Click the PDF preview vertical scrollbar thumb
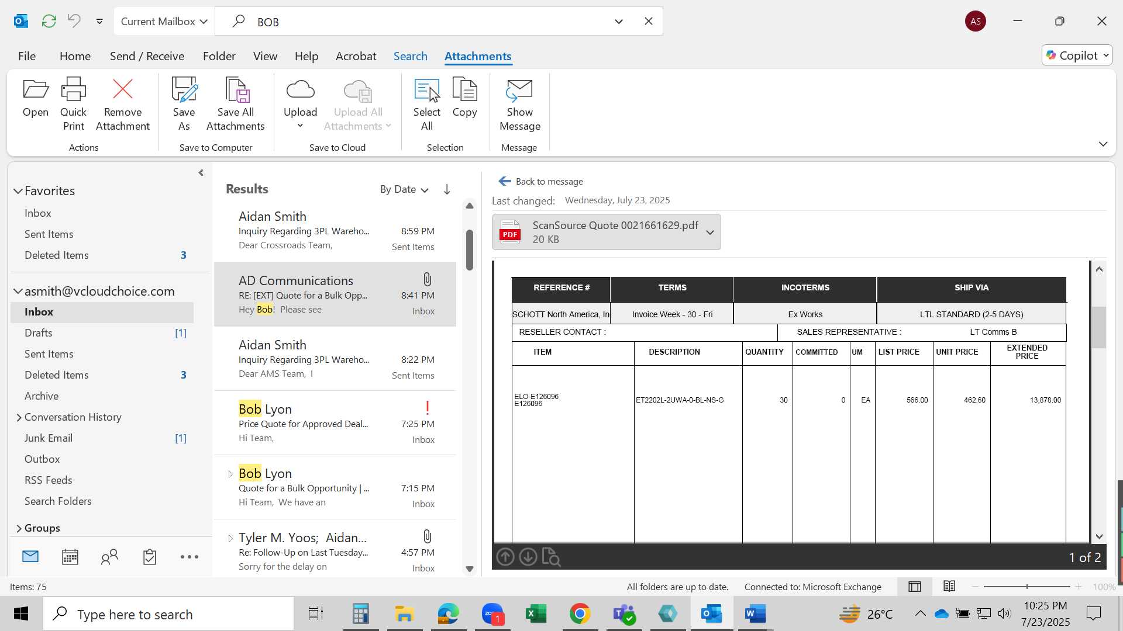The image size is (1123, 631). click(1099, 327)
